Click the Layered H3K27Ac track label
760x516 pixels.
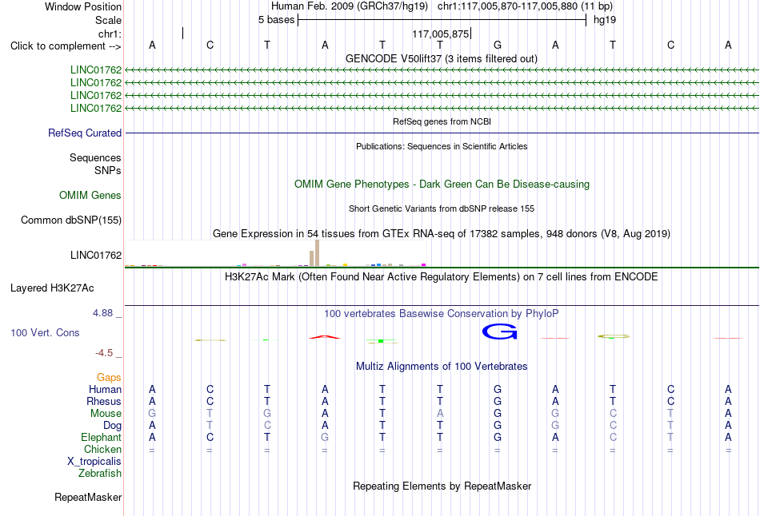coord(52,288)
